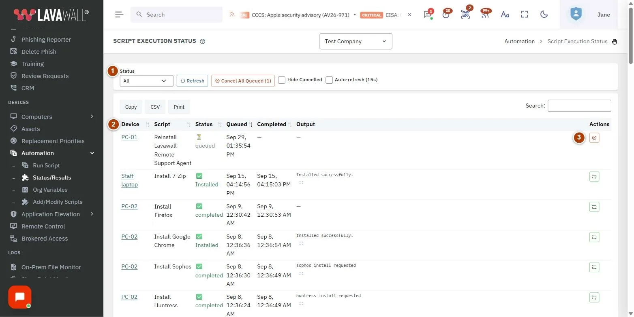This screenshot has height=317, width=634.
Task: Open the floating chat widget
Action: tap(19, 297)
